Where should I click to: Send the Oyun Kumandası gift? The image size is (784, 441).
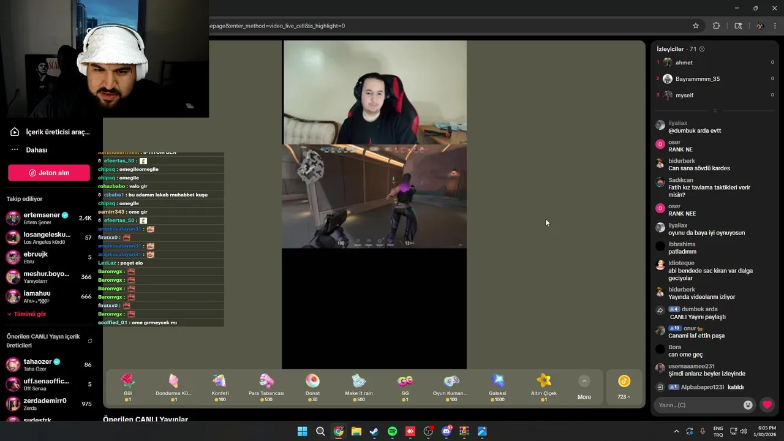(x=451, y=386)
